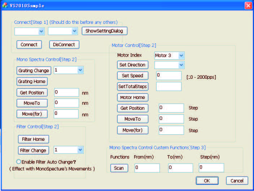
Task: Open the first connection dropdown
Action: pyautogui.click(x=30, y=31)
